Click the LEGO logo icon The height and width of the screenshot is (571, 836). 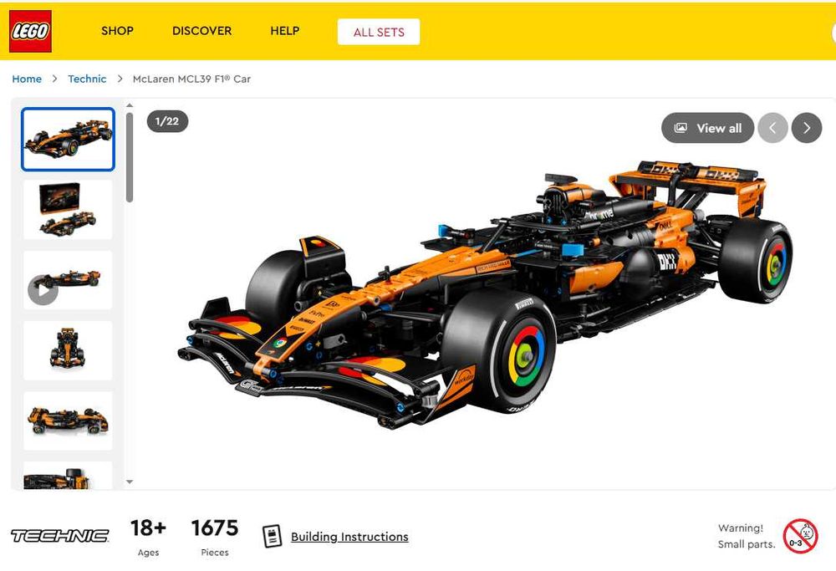[x=30, y=31]
